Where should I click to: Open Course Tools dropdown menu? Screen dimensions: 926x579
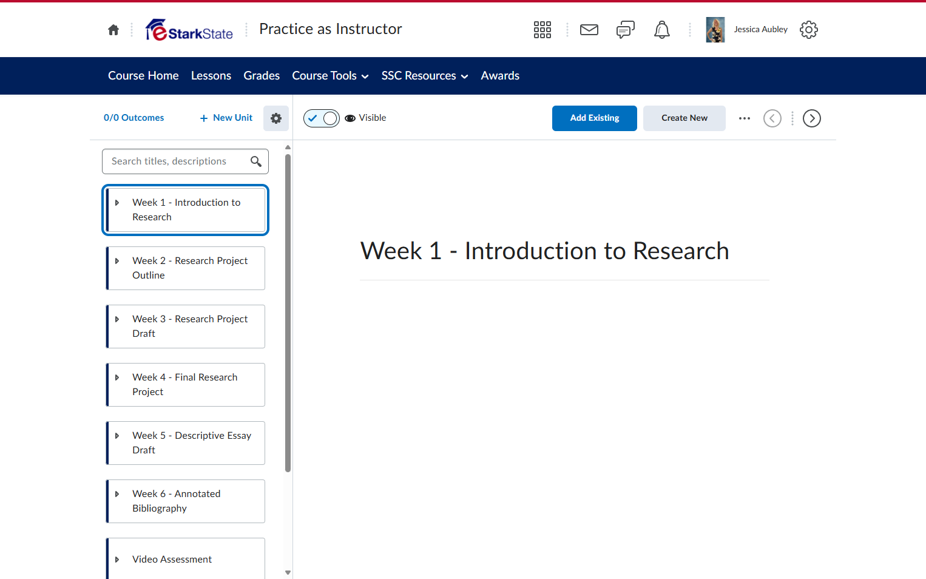click(x=331, y=76)
